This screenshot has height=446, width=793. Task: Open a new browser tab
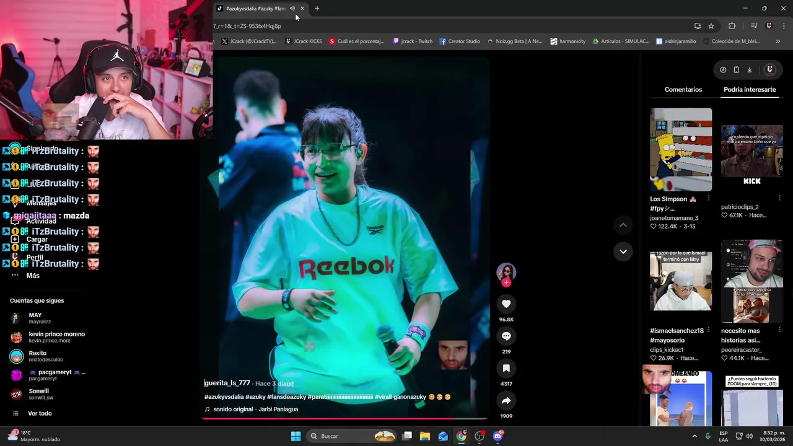[317, 9]
